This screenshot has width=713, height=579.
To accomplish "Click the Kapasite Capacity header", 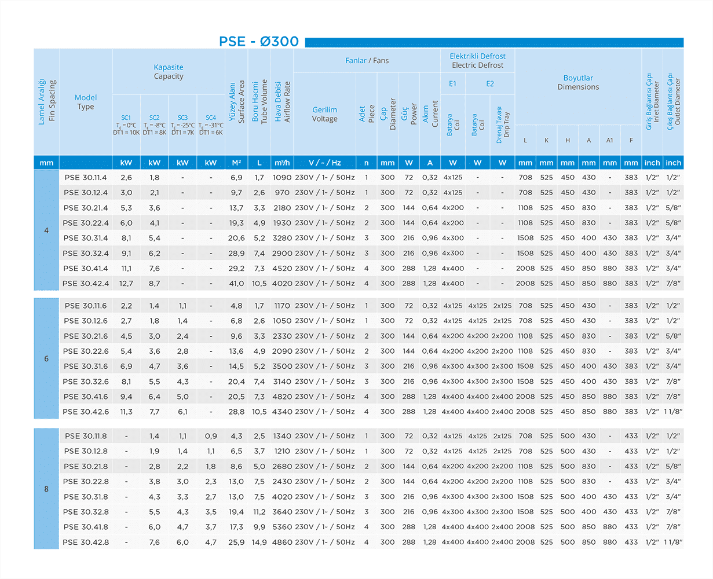I will click(x=169, y=72).
